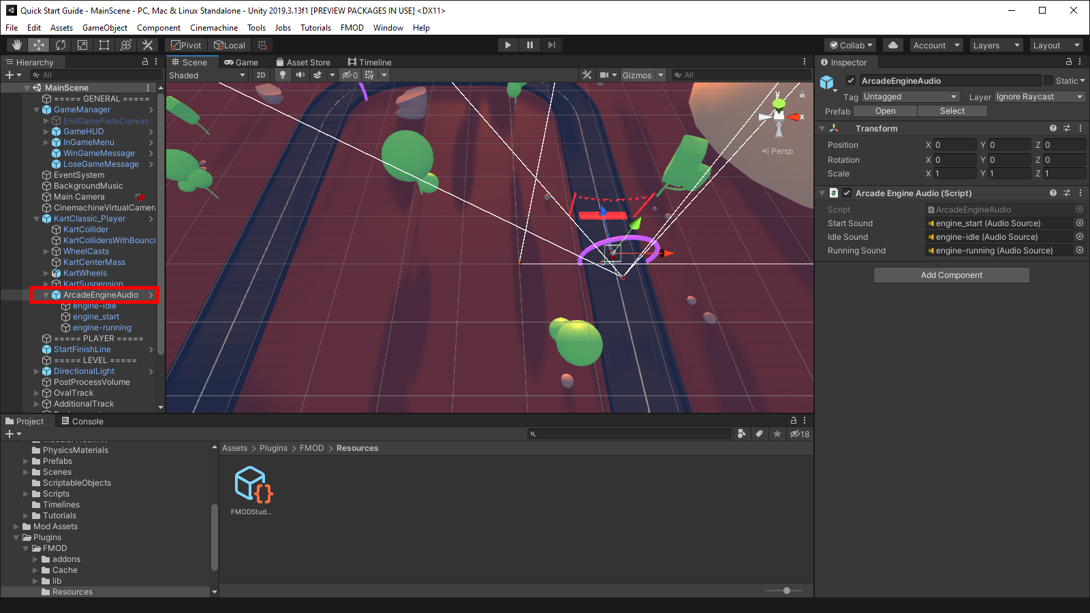Collapse Transform component section

click(822, 128)
